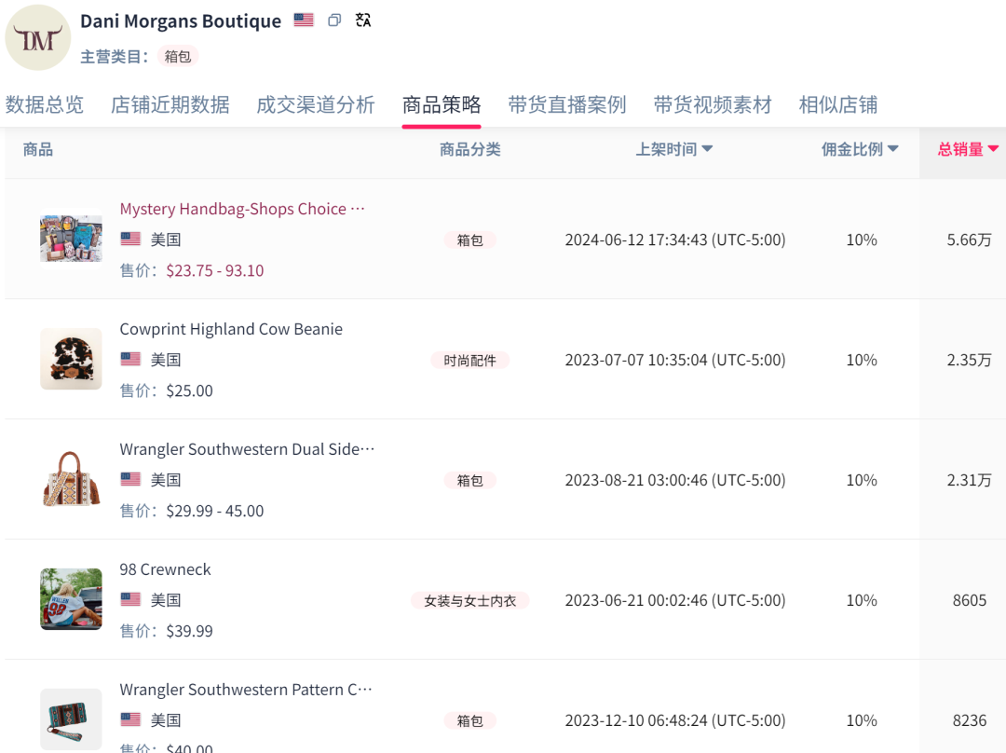The width and height of the screenshot is (1006, 753).
Task: Click total sales value 8605
Action: (970, 600)
